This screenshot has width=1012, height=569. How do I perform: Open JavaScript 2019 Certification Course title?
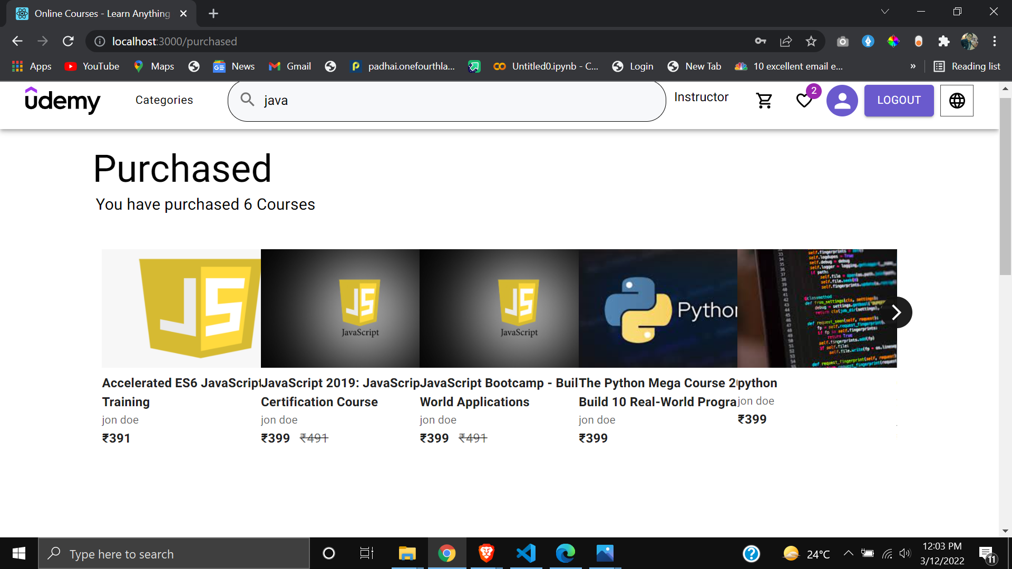pos(340,393)
